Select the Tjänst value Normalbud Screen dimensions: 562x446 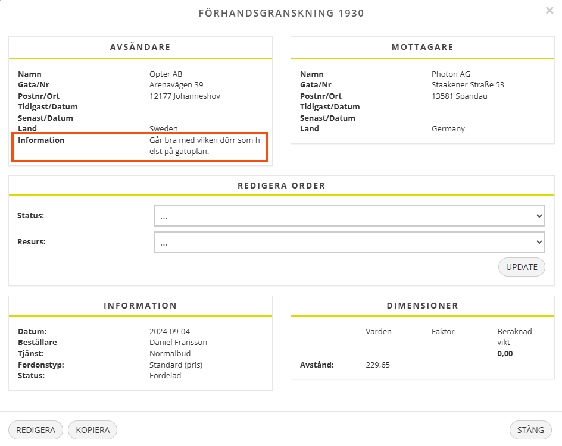point(170,354)
